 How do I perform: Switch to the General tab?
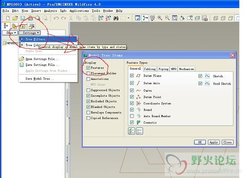click(135, 68)
